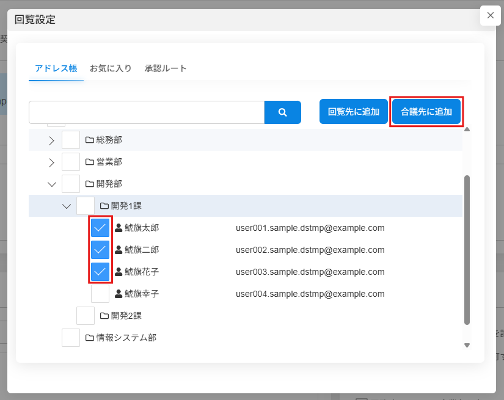
Task: Expand the 営業部 department chevron
Action: (52, 162)
